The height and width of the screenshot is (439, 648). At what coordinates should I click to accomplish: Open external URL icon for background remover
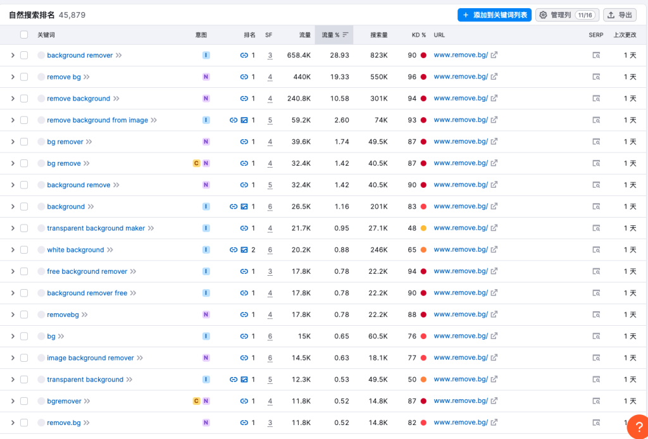pyautogui.click(x=494, y=55)
